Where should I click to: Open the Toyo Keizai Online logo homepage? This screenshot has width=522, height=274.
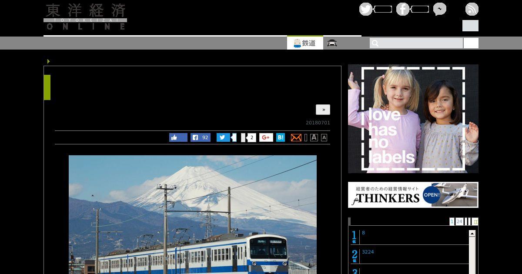(85, 17)
